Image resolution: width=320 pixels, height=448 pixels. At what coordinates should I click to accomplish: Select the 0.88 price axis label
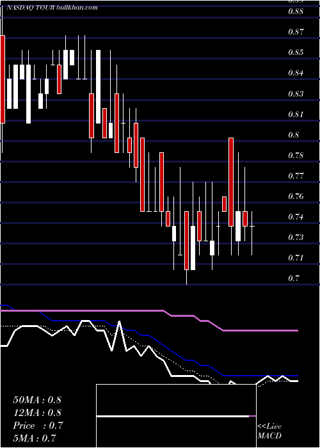[296, 12]
